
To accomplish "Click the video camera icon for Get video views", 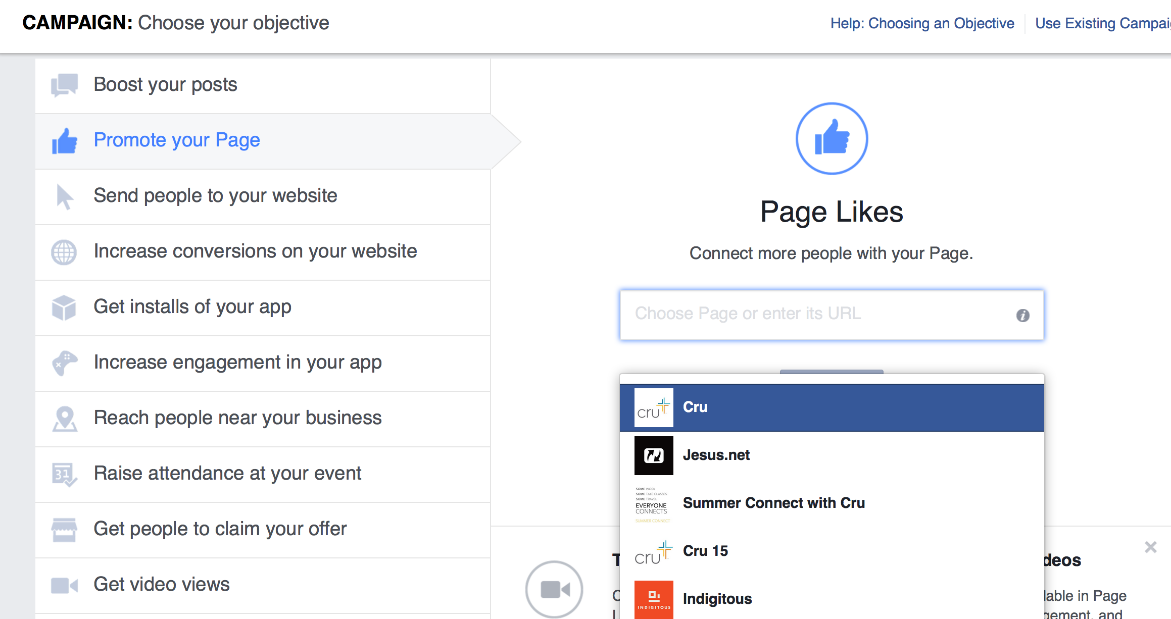I will (x=64, y=585).
